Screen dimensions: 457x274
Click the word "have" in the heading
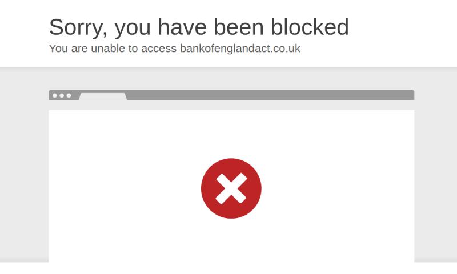click(x=182, y=27)
